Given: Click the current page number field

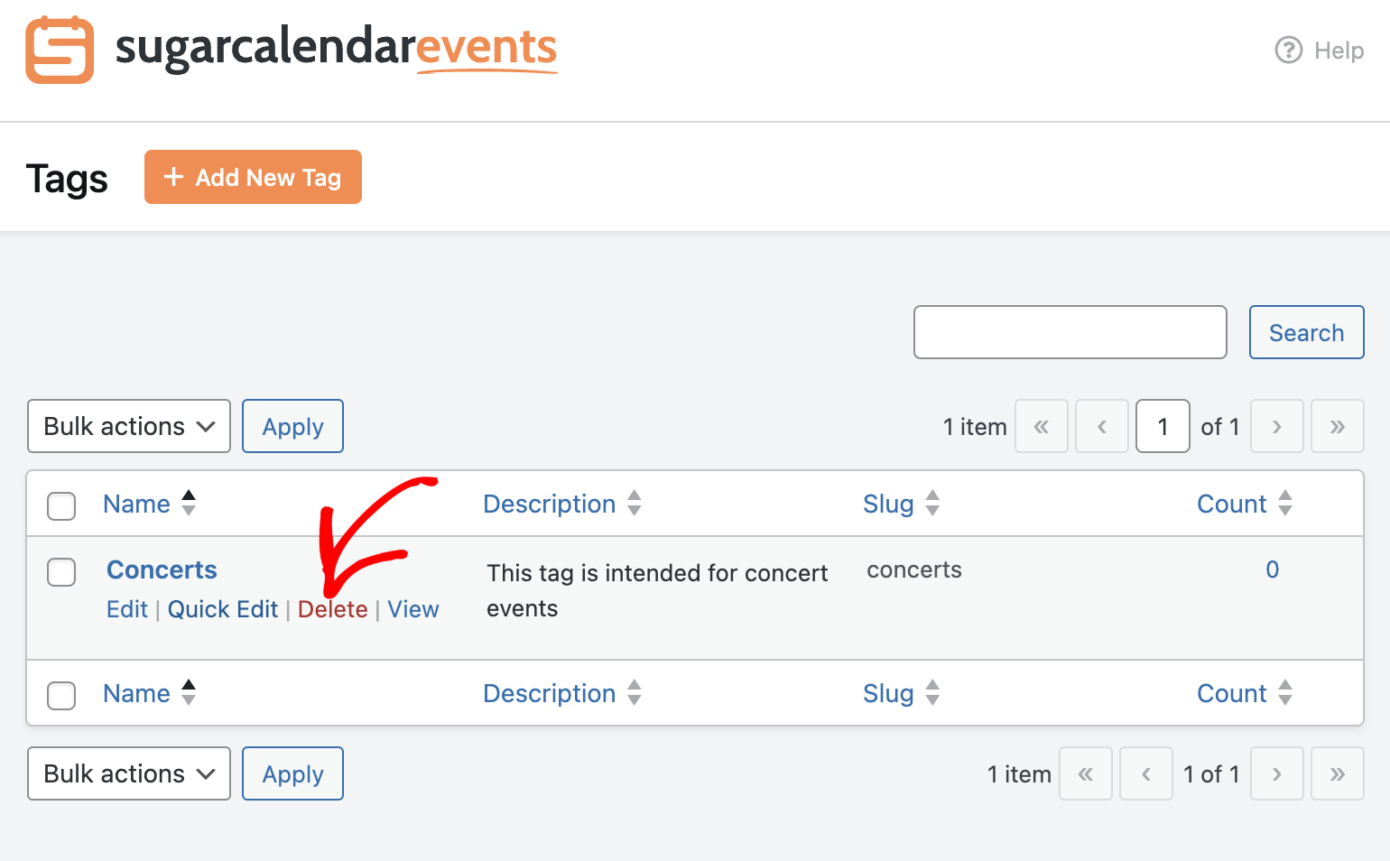Looking at the screenshot, I should (1163, 426).
